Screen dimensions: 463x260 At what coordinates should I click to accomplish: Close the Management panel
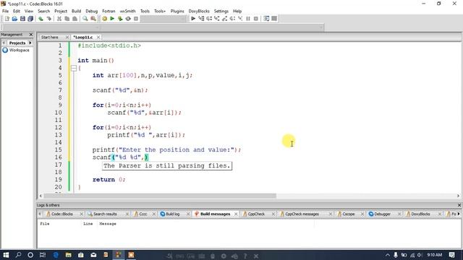coord(30,35)
